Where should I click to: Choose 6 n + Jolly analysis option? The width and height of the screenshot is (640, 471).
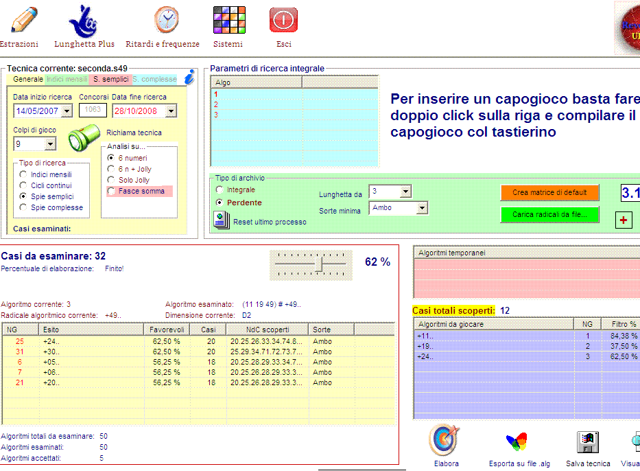tap(110, 169)
